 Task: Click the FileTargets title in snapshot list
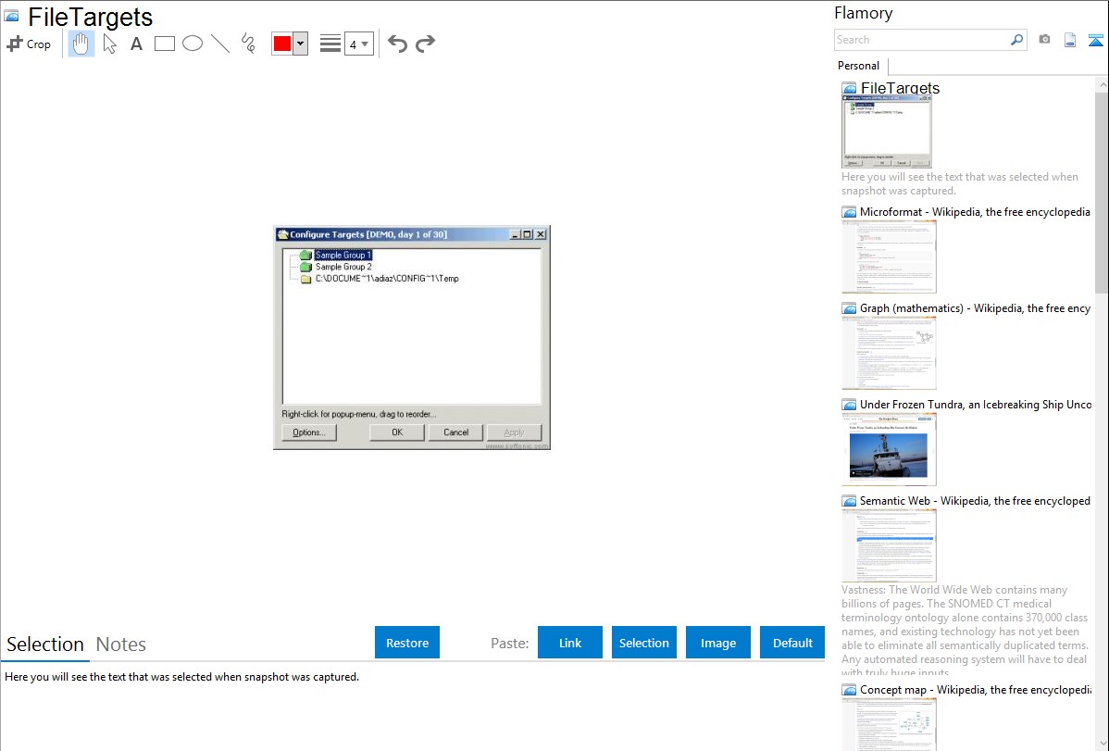[x=900, y=88]
